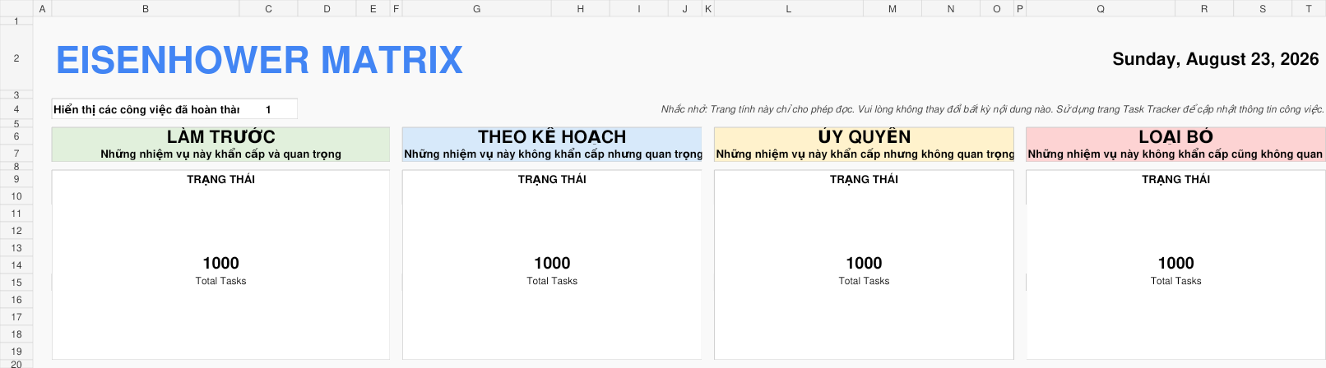
Task: Select column B header
Action: point(146,8)
